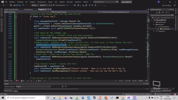
Task: Open Mostra output di Debug dropdown
Action: coord(33,86)
